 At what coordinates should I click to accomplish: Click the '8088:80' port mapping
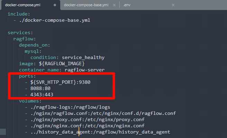[x=40, y=88]
